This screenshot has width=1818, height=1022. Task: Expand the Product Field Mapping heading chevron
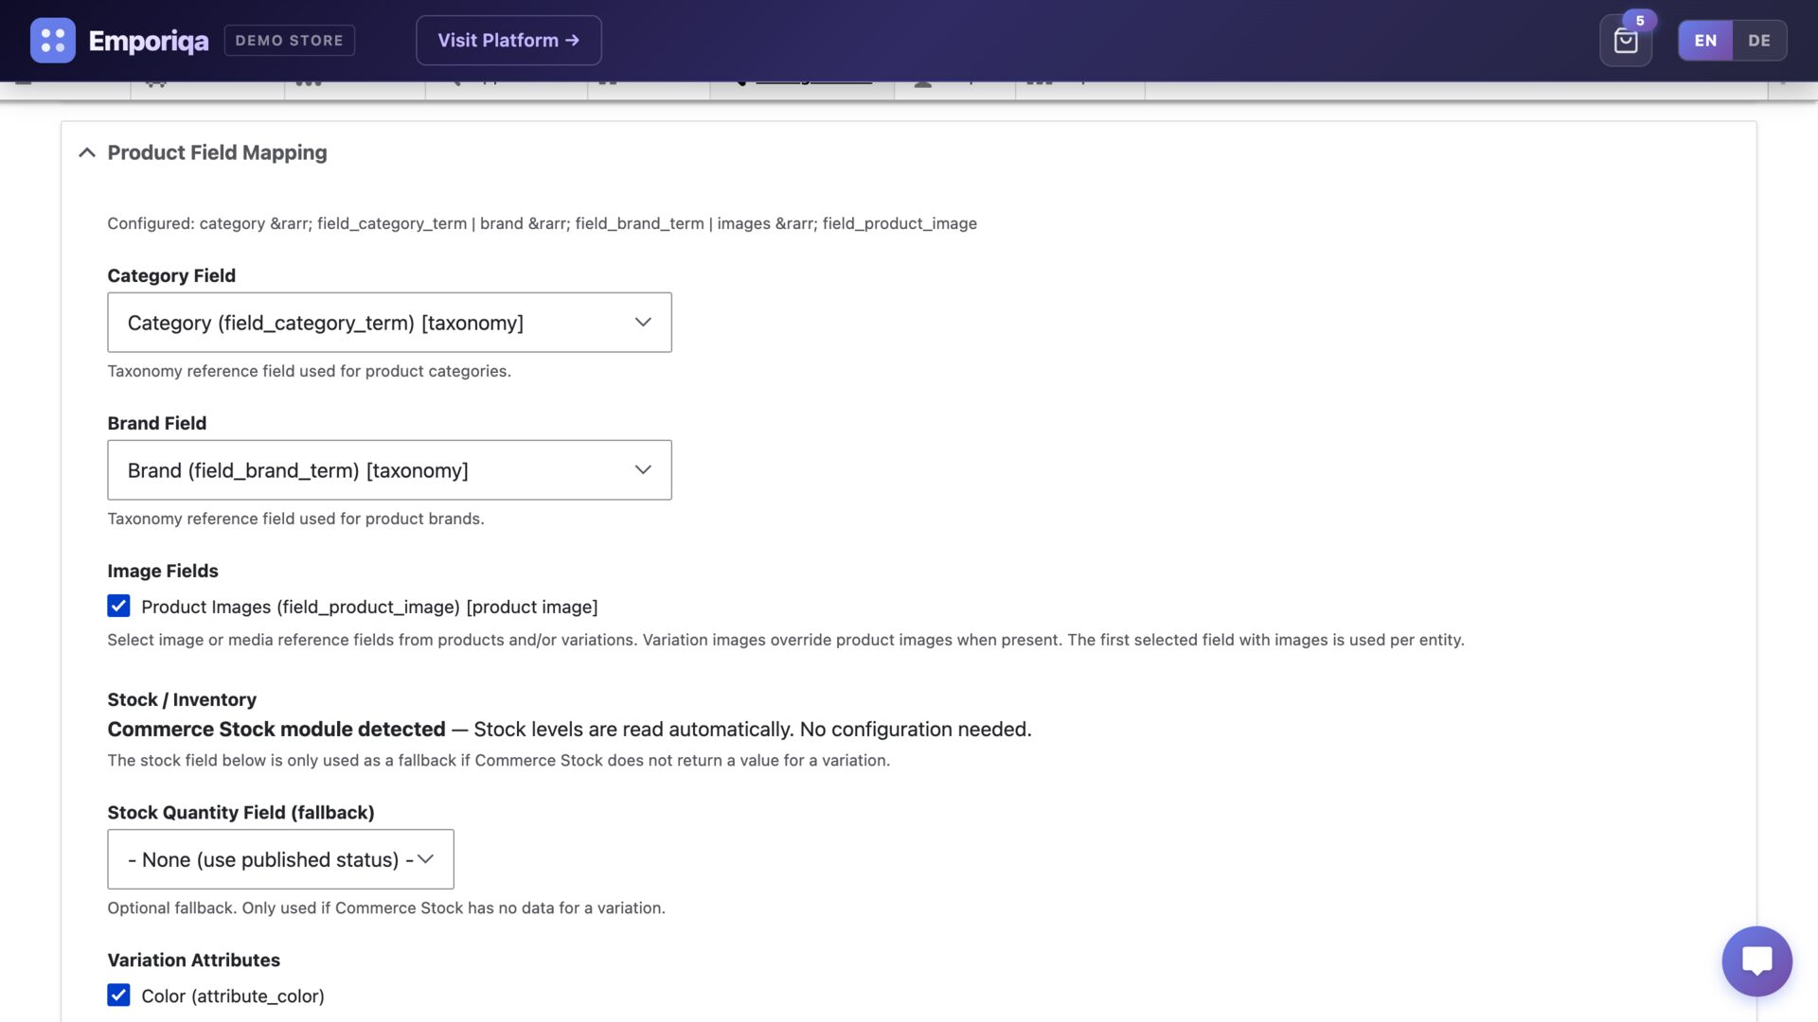86,152
